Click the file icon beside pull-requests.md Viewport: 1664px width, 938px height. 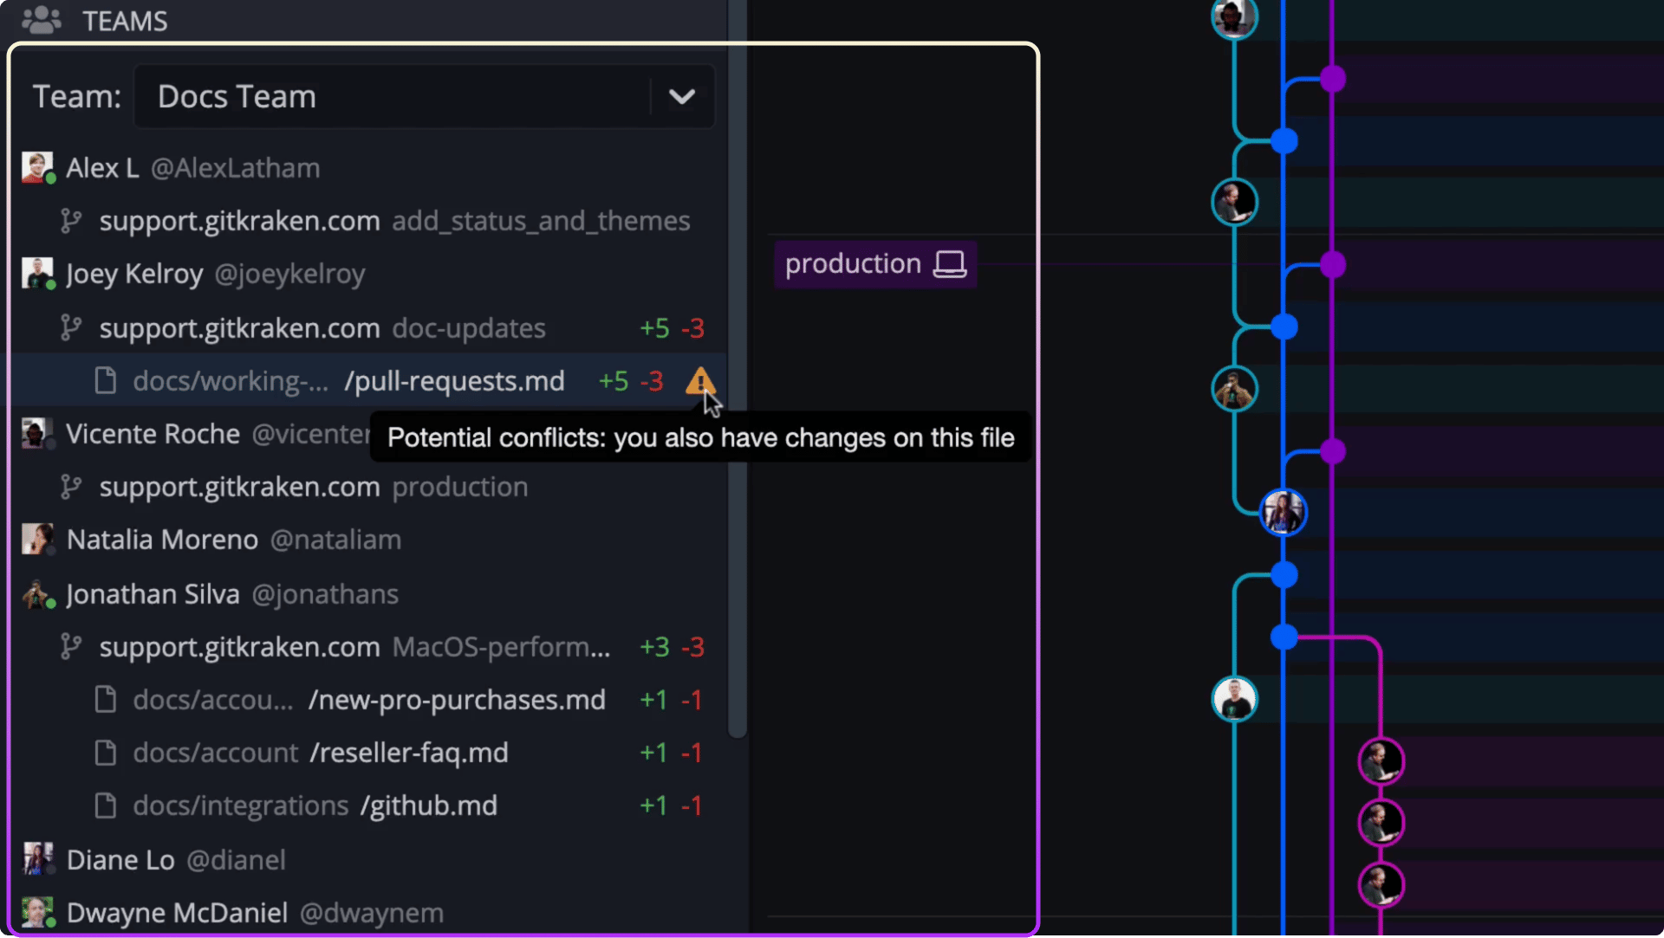pos(106,380)
